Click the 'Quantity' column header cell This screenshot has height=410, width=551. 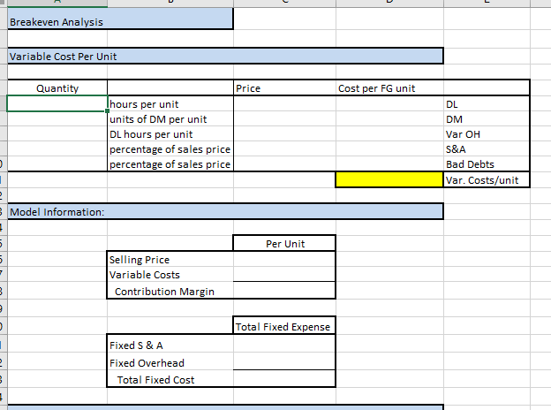click(57, 87)
